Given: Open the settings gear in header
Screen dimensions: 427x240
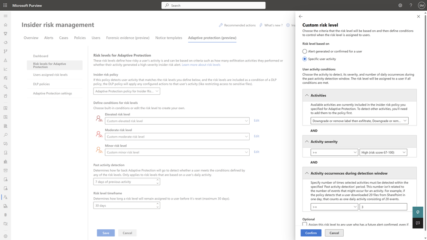Looking at the screenshot, I should [x=400, y=6].
